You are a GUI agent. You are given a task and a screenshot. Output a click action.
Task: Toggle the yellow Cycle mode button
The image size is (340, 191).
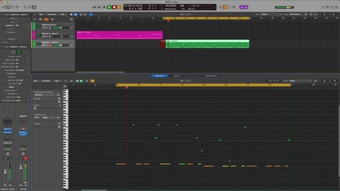click(x=119, y=7)
